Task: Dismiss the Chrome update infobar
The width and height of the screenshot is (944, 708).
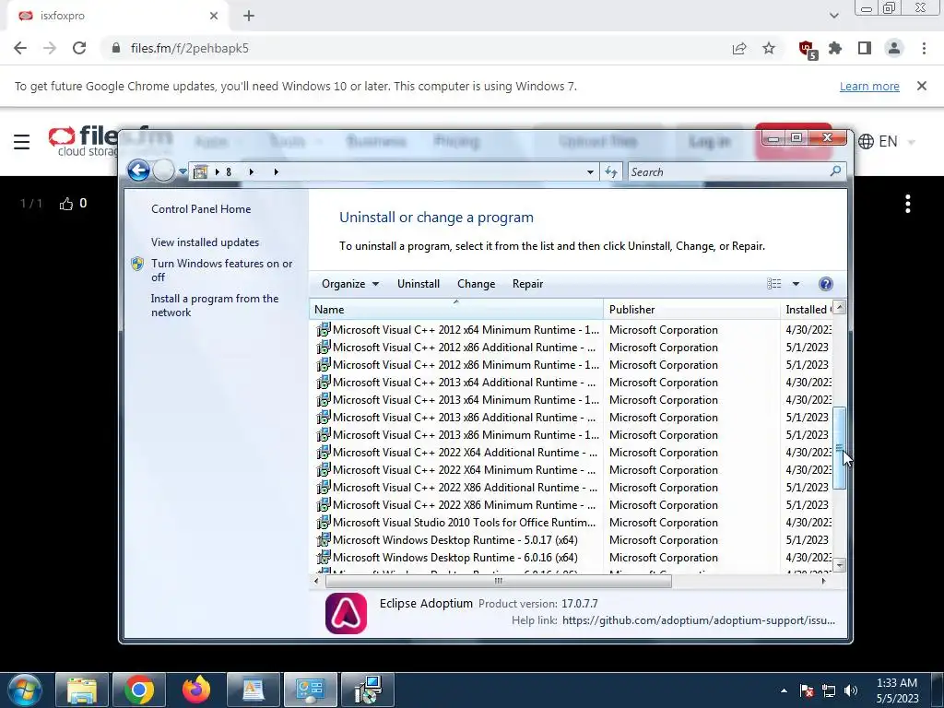Action: [x=922, y=86]
